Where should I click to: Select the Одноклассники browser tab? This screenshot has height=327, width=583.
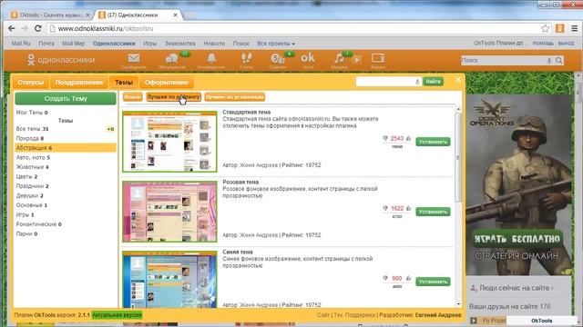point(138,15)
